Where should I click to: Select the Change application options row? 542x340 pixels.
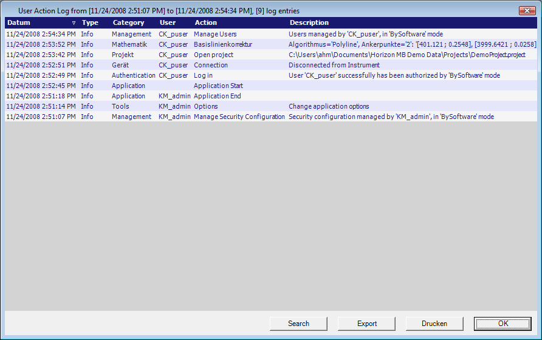coord(329,106)
